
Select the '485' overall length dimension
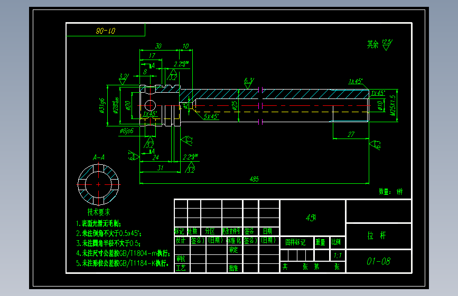pyautogui.click(x=254, y=179)
